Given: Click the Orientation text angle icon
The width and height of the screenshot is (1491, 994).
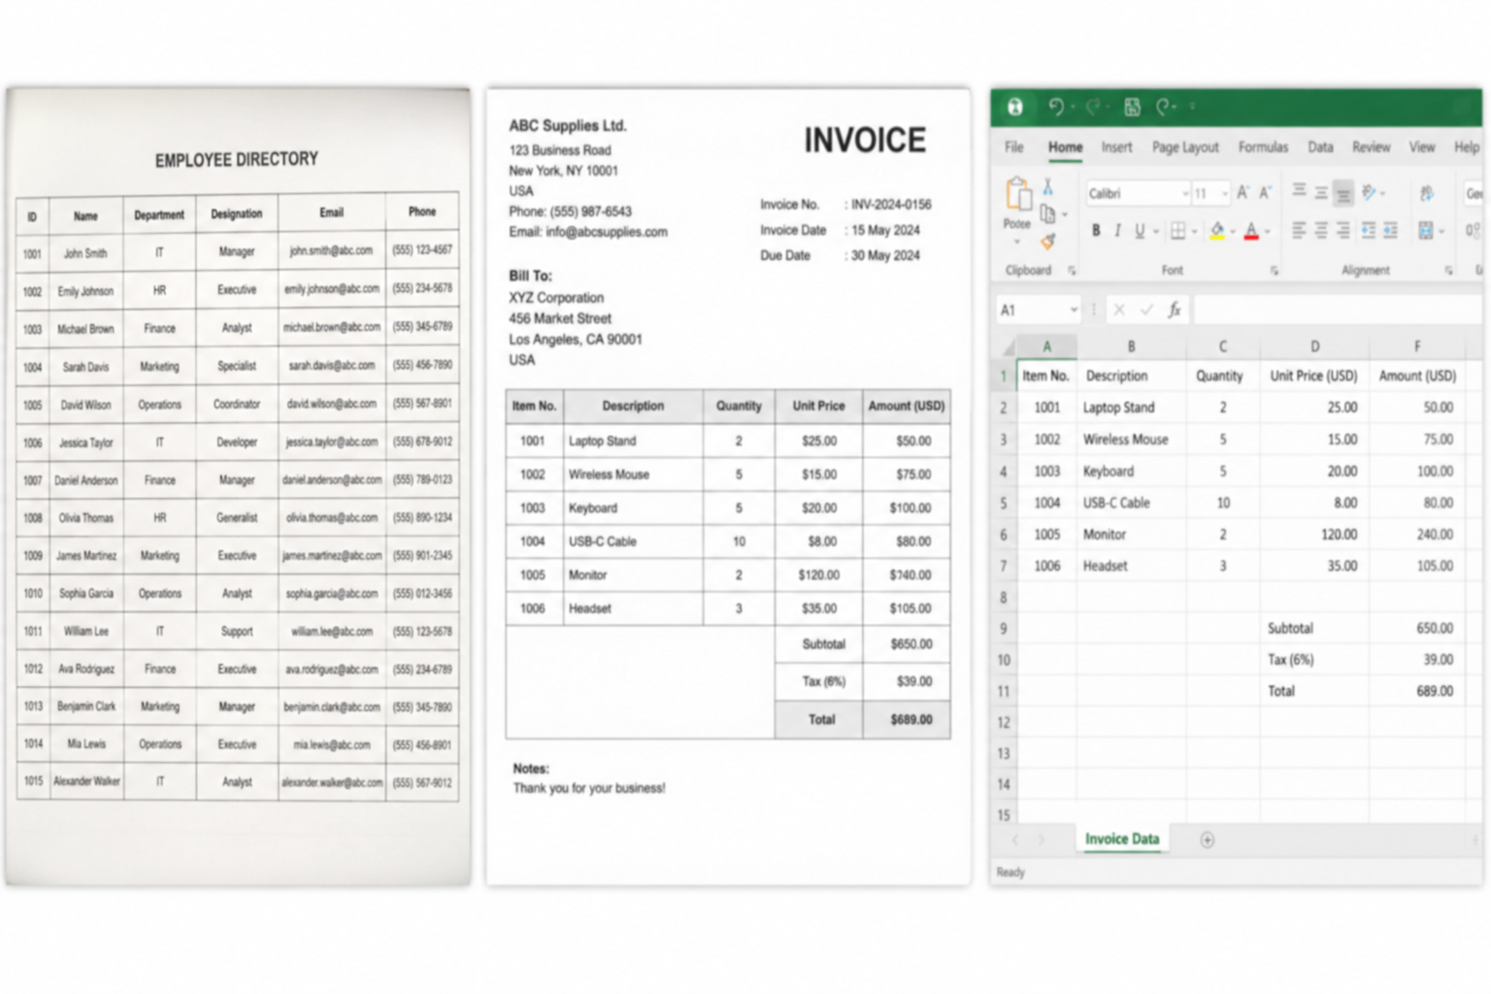Looking at the screenshot, I should (1369, 192).
